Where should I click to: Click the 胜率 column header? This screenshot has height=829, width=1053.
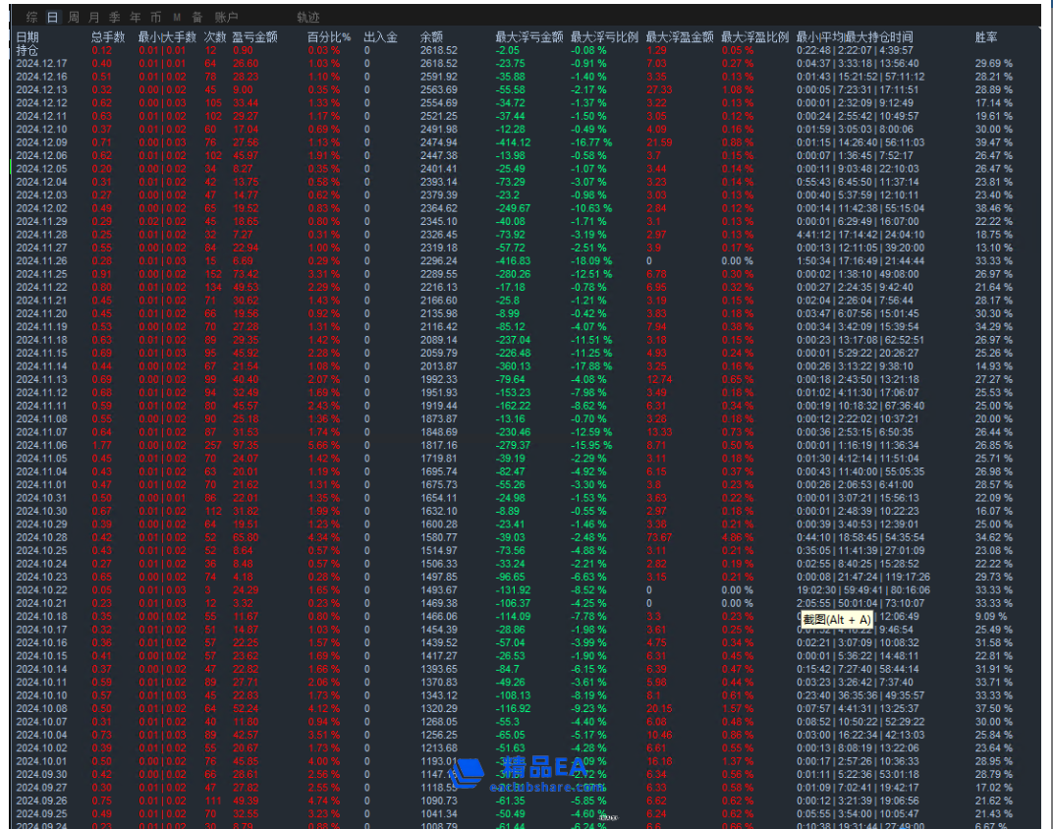coord(986,37)
